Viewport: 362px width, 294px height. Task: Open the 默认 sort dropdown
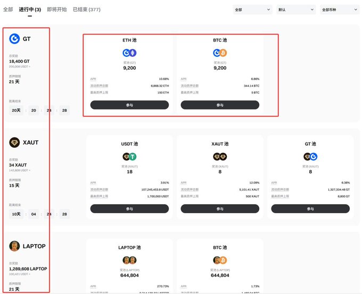click(x=296, y=10)
